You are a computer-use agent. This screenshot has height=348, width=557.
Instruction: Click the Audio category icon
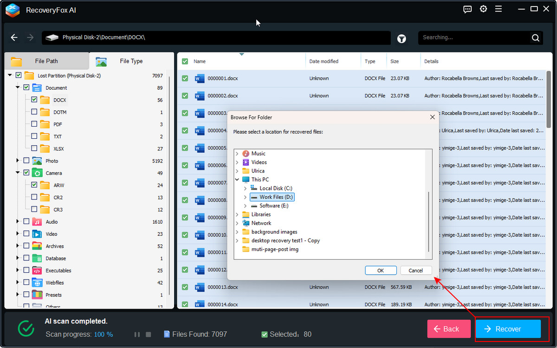[37, 222]
